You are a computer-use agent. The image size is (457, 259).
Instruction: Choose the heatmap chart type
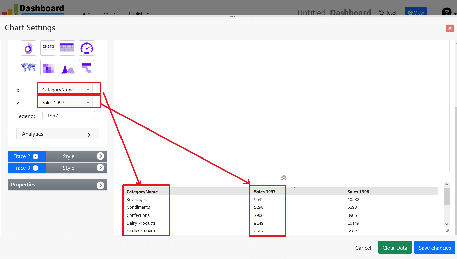tap(48, 67)
